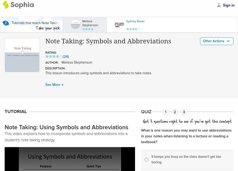Select the 'It keeps you busy' answer option

tap(146, 159)
